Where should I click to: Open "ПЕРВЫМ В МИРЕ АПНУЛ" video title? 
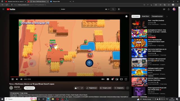pyautogui.click(x=156, y=69)
